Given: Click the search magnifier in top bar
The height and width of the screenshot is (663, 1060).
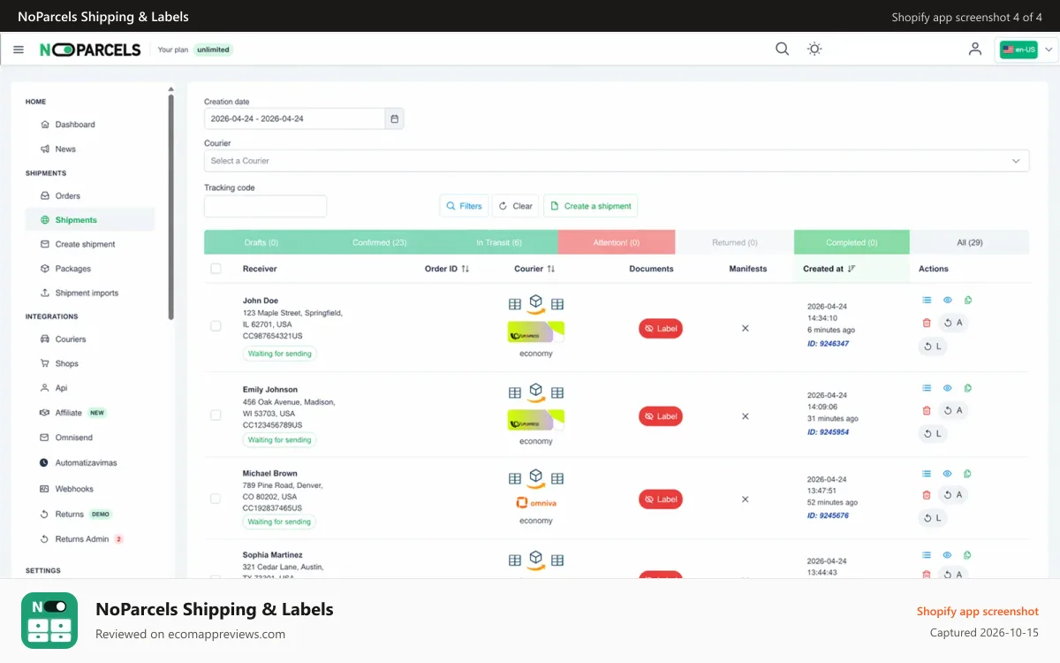Looking at the screenshot, I should tap(782, 50).
